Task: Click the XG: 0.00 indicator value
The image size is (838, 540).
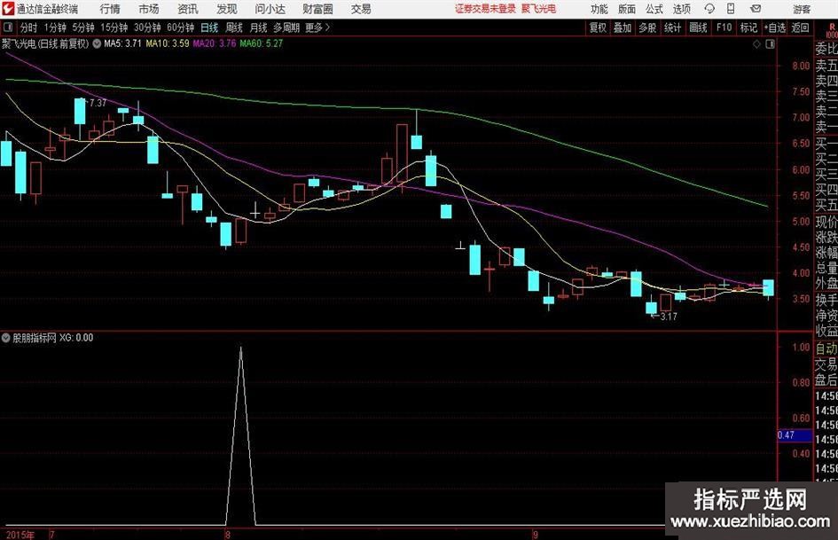Action: tap(76, 338)
